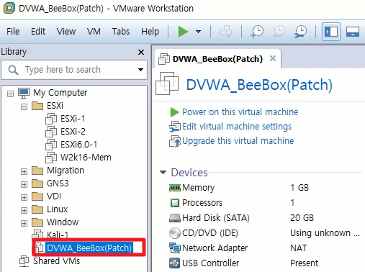Open the Tabs menu

point(121,32)
